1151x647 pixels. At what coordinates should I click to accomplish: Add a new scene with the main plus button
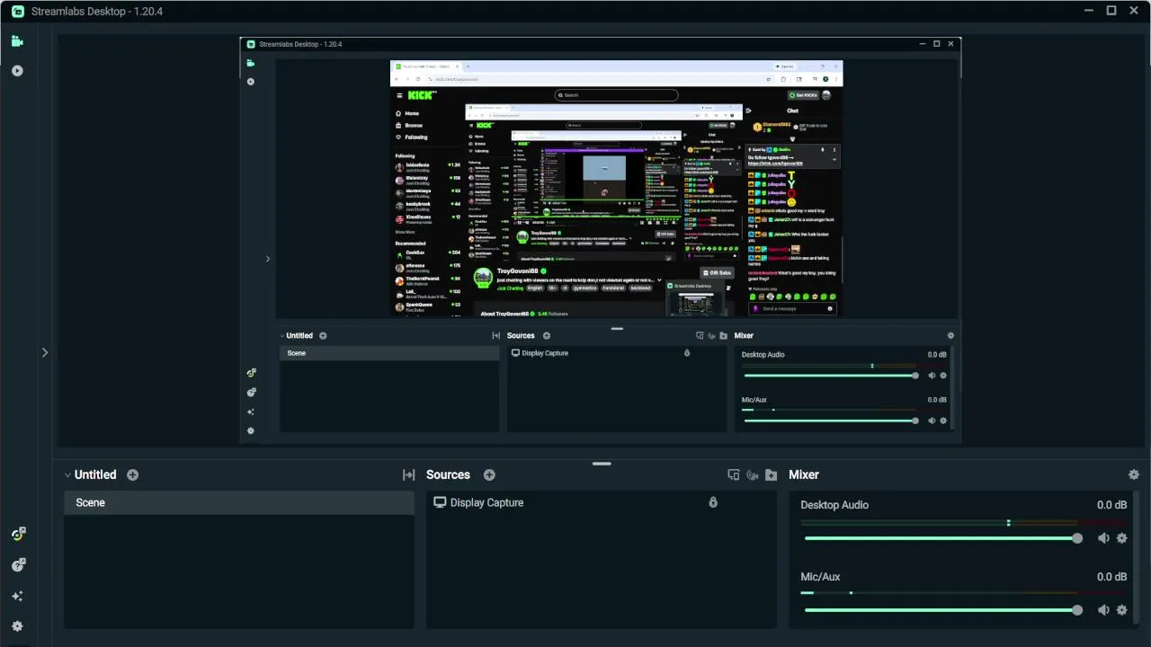point(133,474)
